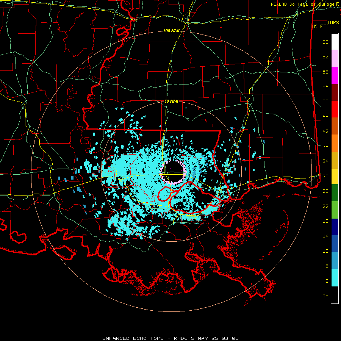Select the white 66 kft color swatch
The height and width of the screenshot is (341, 341).
(x=335, y=42)
